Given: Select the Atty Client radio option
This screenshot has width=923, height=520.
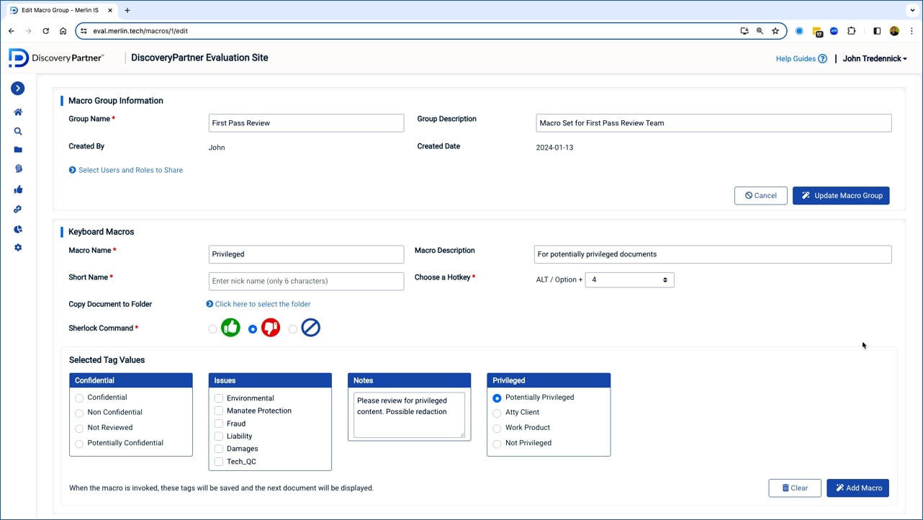Looking at the screenshot, I should [x=497, y=413].
